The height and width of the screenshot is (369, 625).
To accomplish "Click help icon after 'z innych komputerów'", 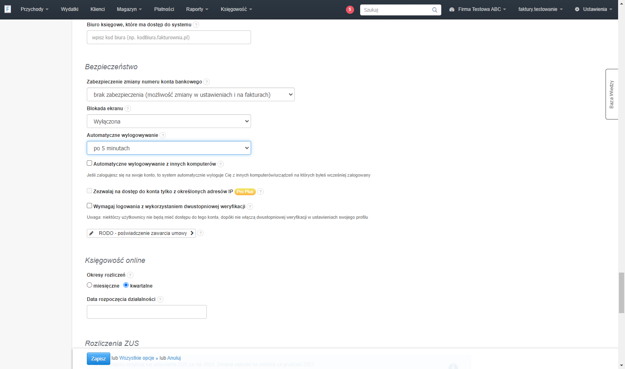I will [x=221, y=164].
